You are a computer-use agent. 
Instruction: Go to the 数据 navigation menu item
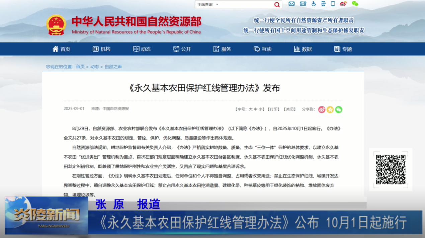tap(303, 49)
